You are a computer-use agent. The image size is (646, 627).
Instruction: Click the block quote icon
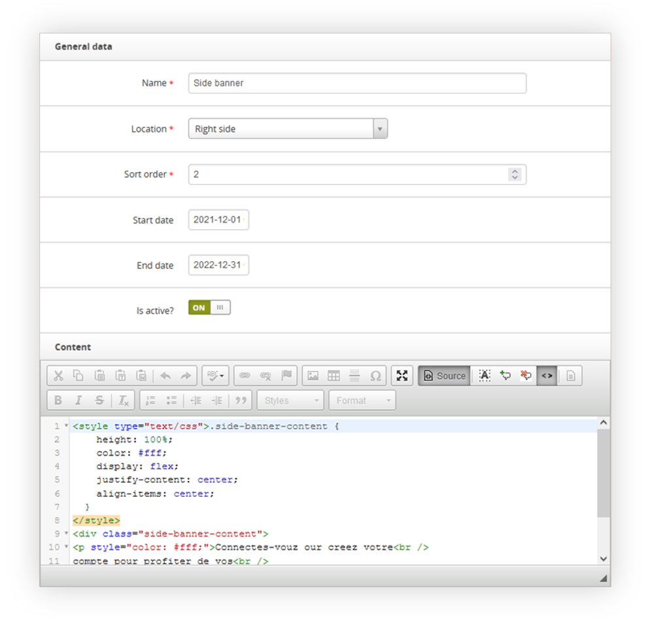pyautogui.click(x=241, y=401)
